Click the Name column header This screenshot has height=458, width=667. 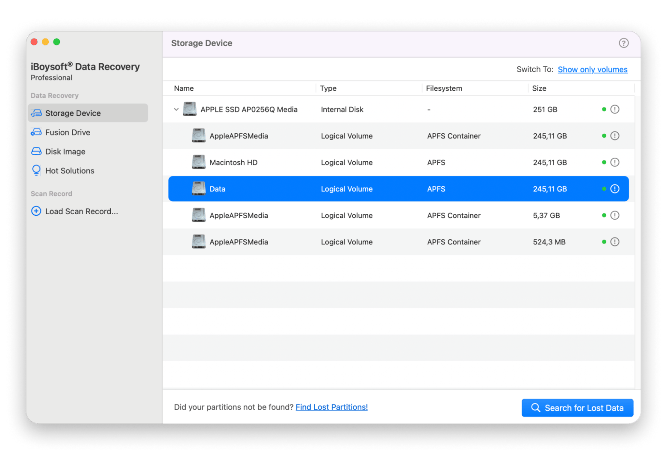pyautogui.click(x=184, y=88)
